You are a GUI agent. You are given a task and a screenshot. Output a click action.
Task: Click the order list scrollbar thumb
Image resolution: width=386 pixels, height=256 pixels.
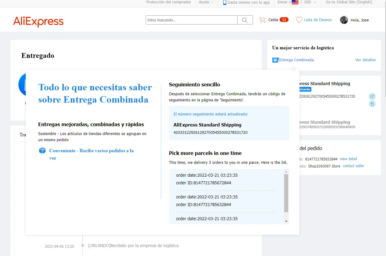pyautogui.click(x=286, y=193)
